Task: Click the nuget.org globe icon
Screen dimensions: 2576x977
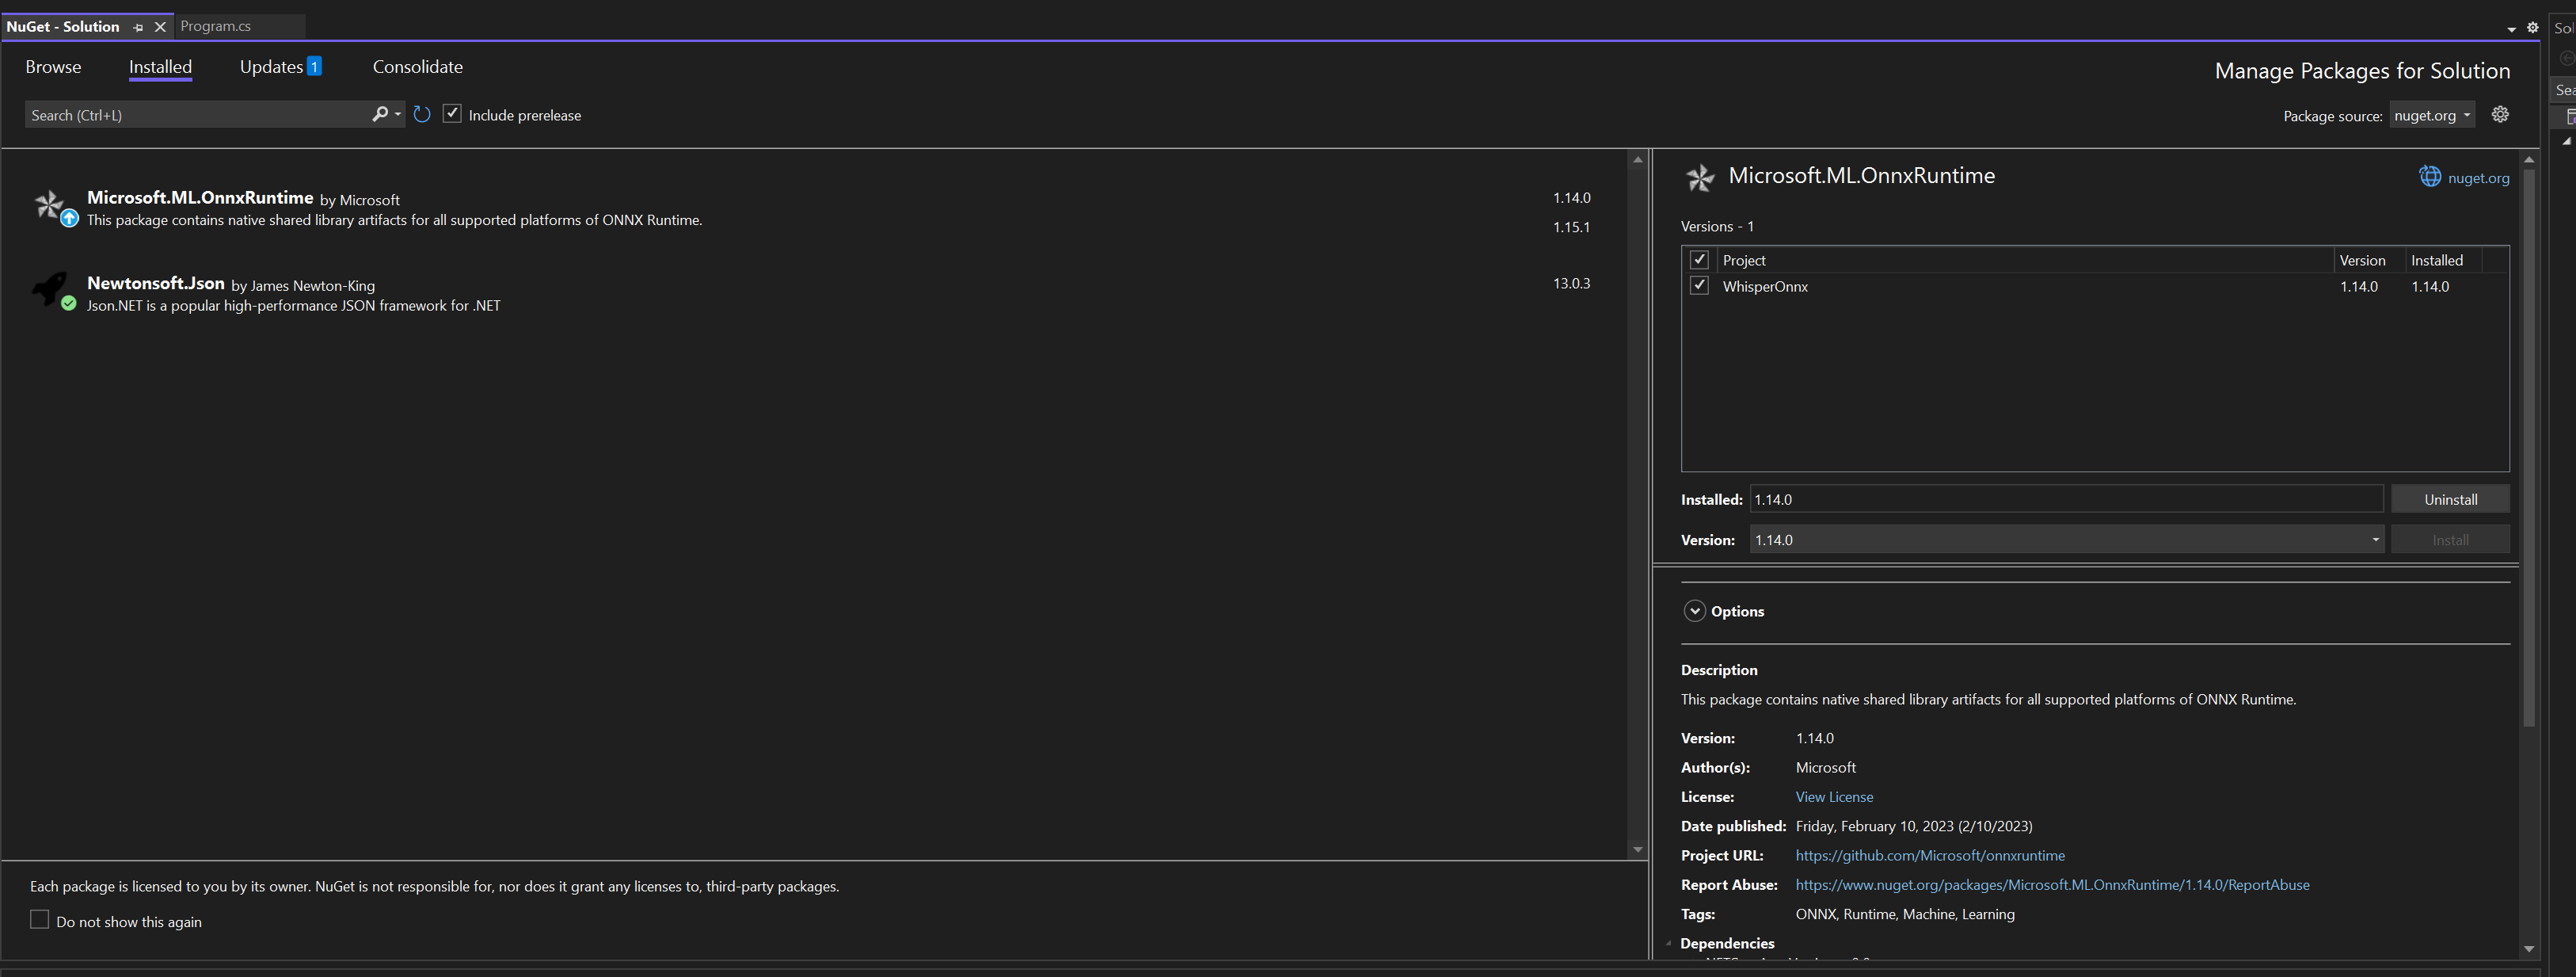Action: (x=2431, y=176)
